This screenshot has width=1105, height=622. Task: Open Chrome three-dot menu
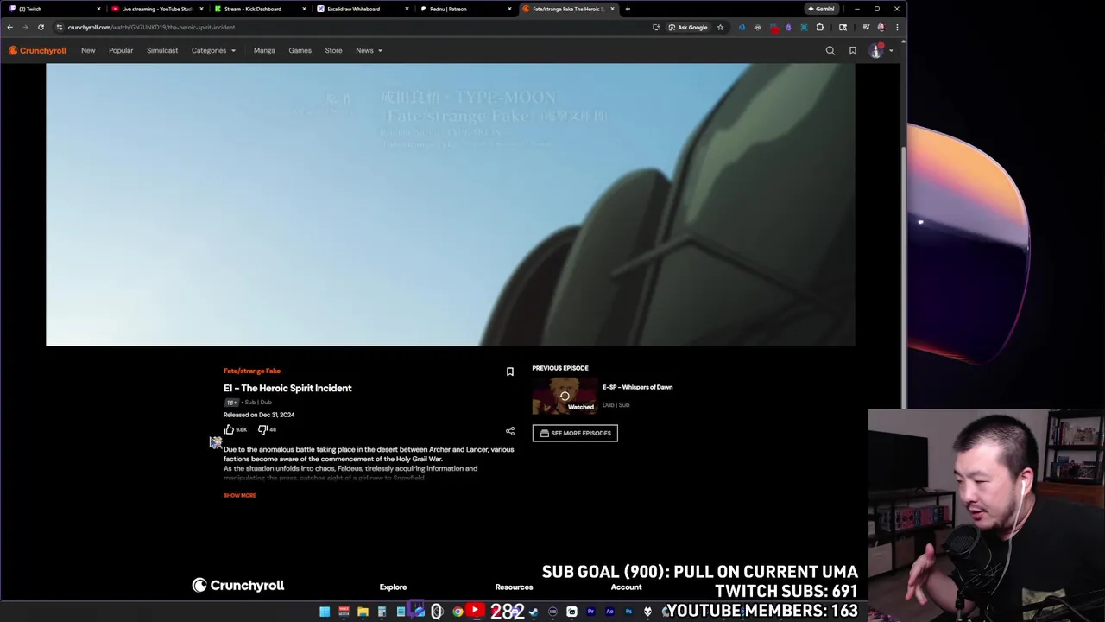(897, 27)
